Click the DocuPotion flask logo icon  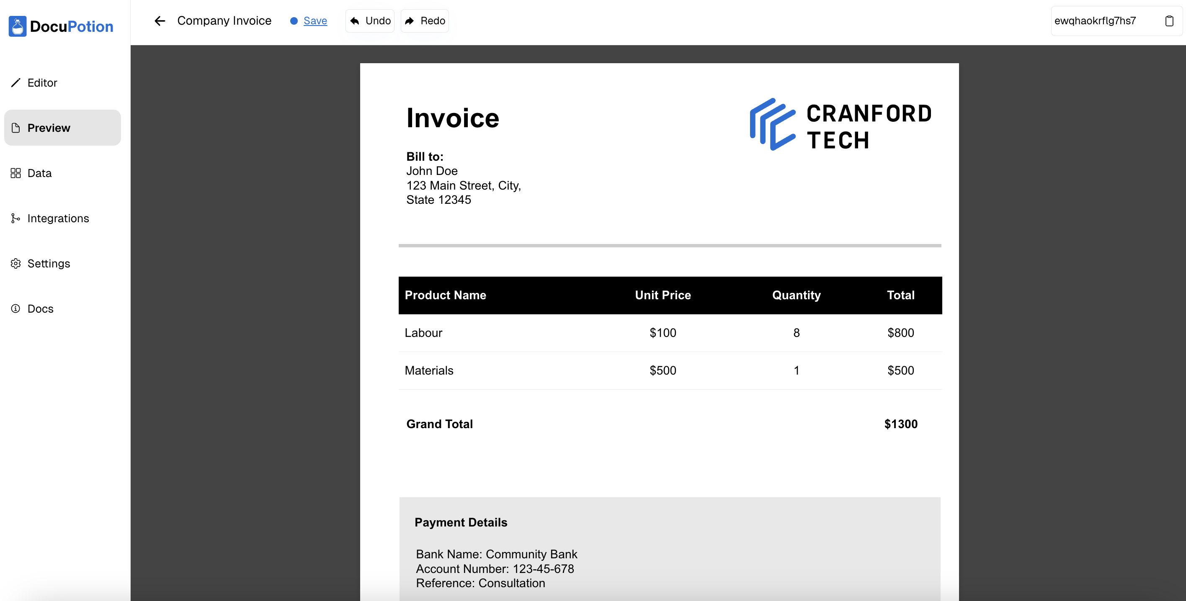click(x=18, y=26)
